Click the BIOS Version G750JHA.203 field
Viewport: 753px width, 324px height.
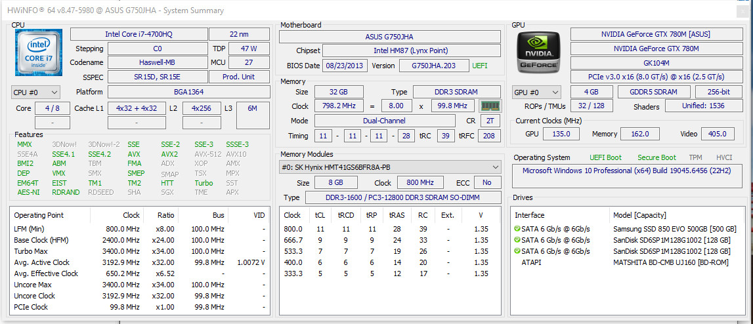click(434, 66)
